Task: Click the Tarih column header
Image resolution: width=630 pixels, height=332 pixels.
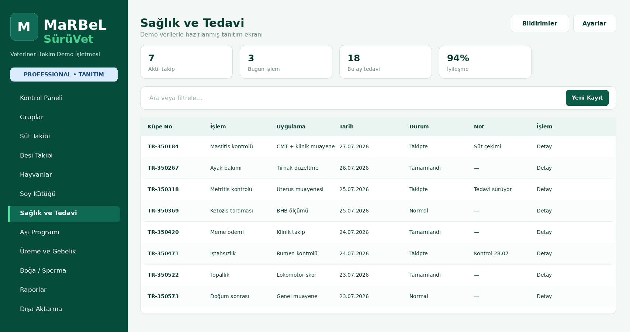Action: tap(346, 127)
